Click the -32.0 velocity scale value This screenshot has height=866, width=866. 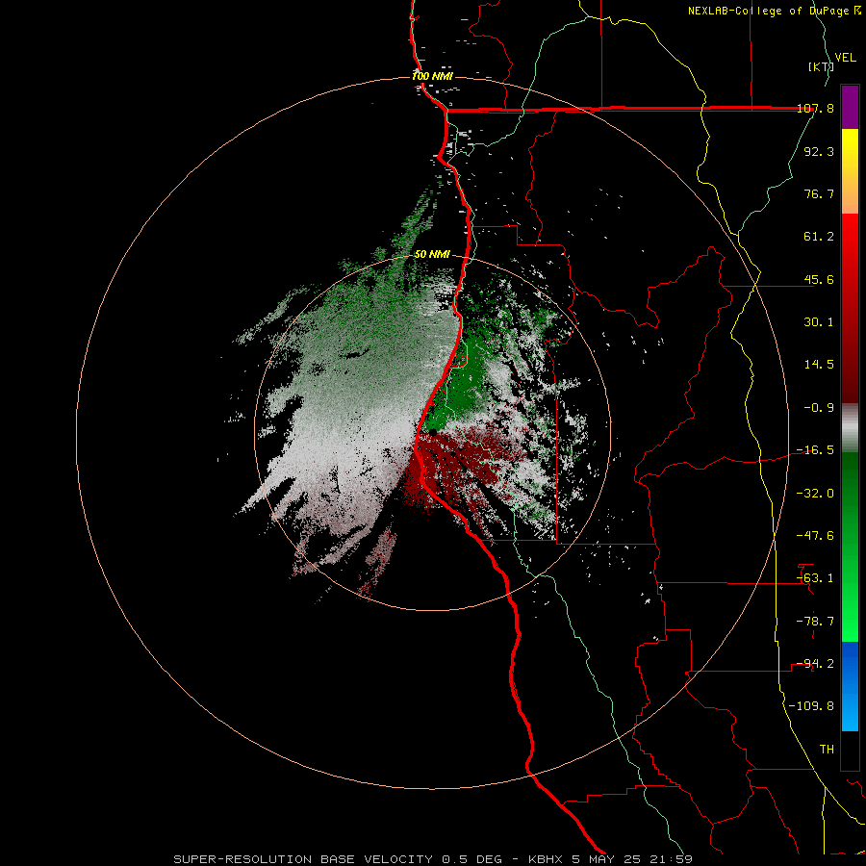815,493
